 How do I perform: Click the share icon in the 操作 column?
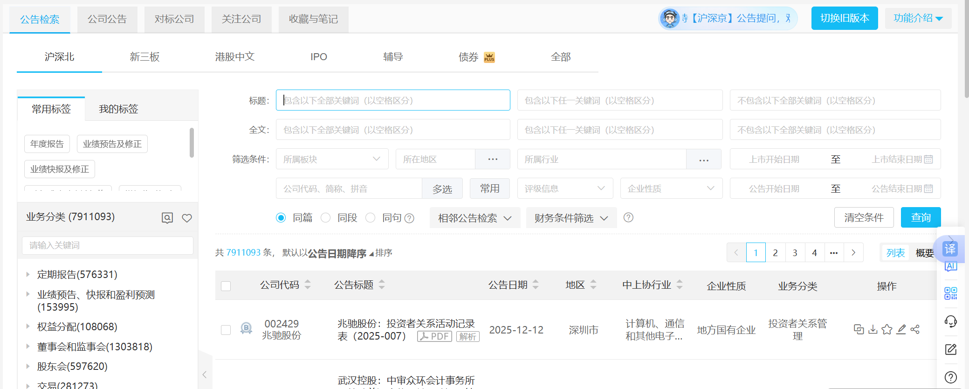915,330
